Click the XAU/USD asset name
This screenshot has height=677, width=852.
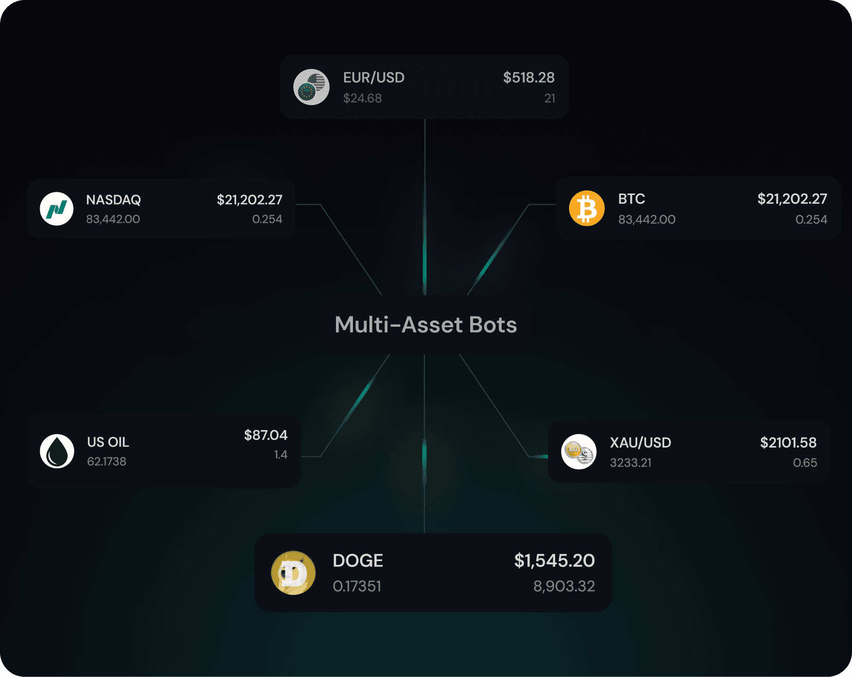pos(641,443)
